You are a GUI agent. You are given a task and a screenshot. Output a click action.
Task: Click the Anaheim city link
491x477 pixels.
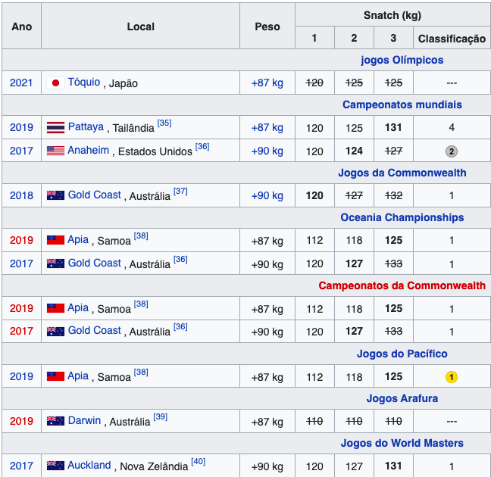(88, 150)
